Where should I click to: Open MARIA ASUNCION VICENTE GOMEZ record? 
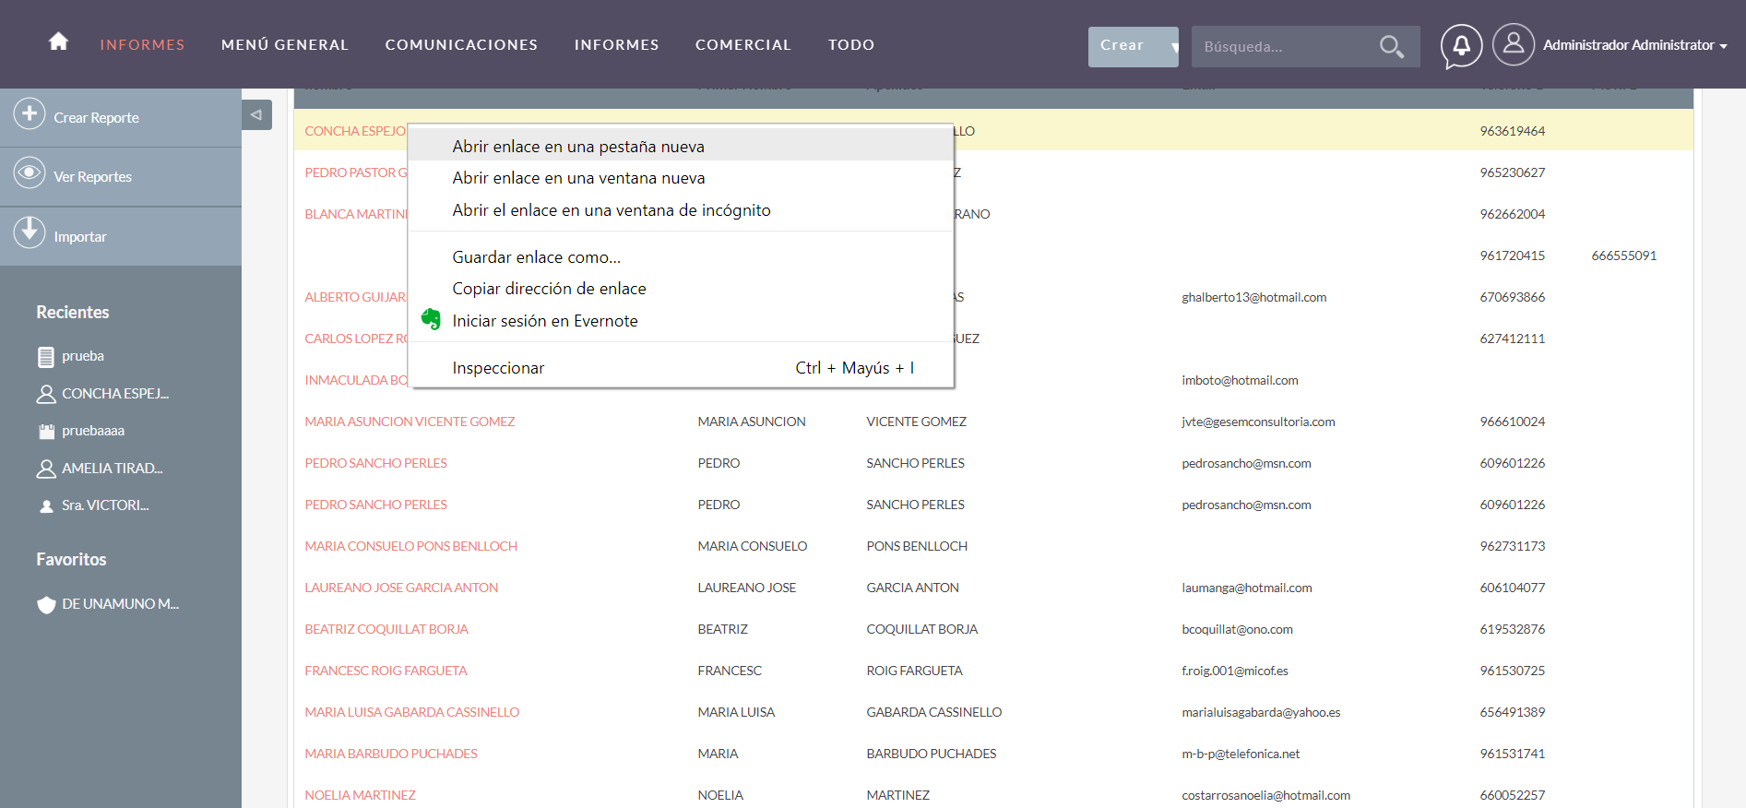point(410,422)
